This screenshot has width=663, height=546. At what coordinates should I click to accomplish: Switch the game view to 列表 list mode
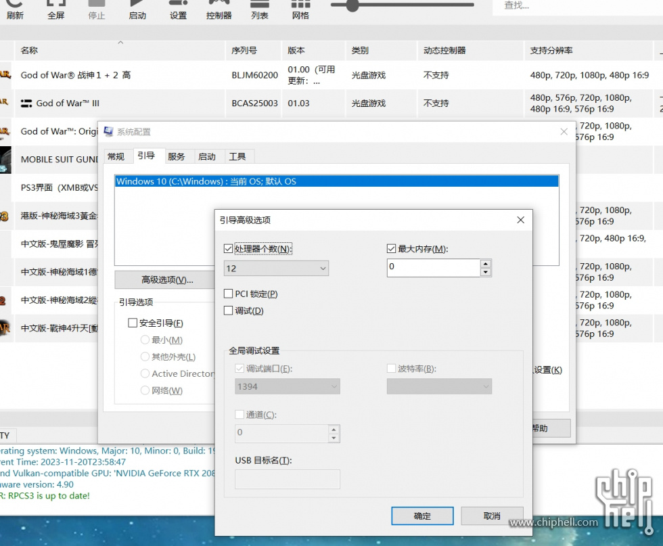click(x=260, y=10)
